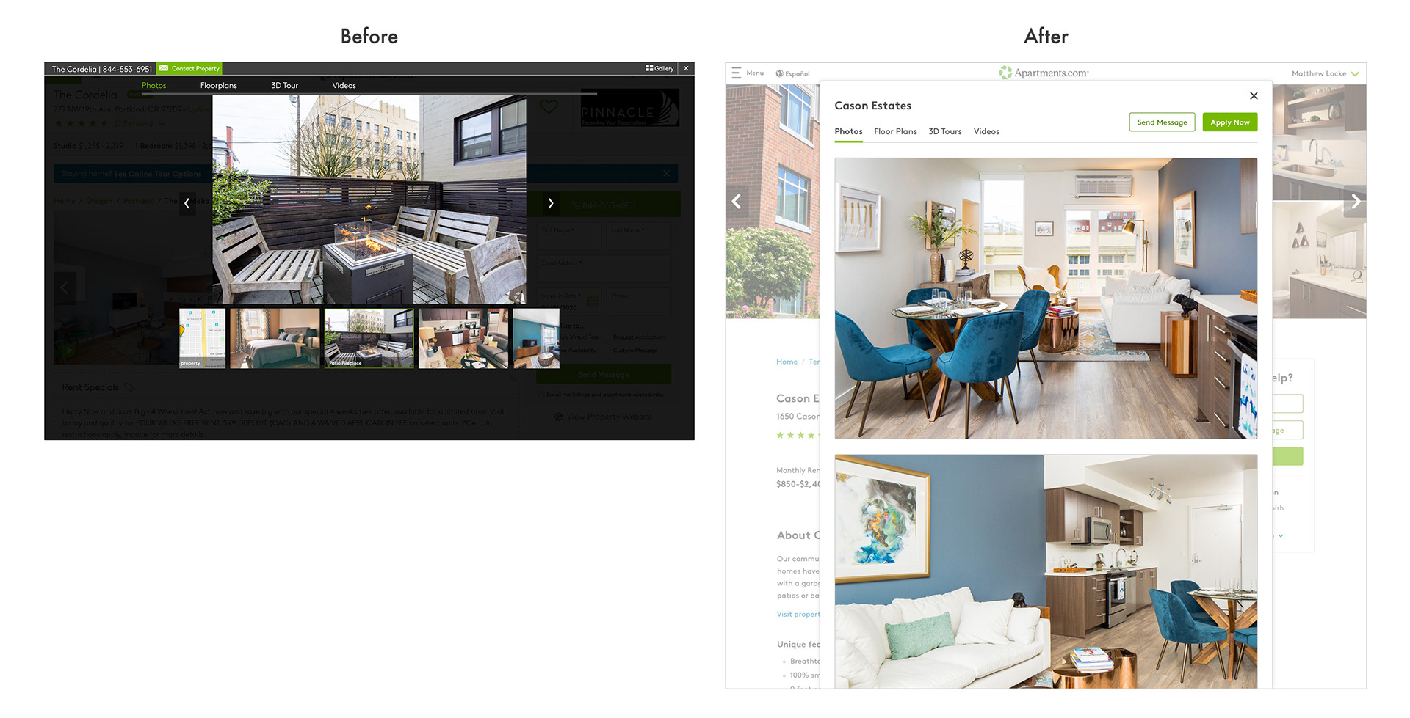Select the map thumbnail labeled property
Image resolution: width=1410 pixels, height=718 pixels.
coord(202,338)
